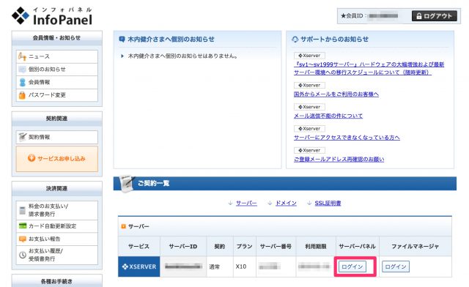Open ご登録メールアドレス再確認のお願い link
This screenshot has height=287, width=469.
click(x=339, y=160)
